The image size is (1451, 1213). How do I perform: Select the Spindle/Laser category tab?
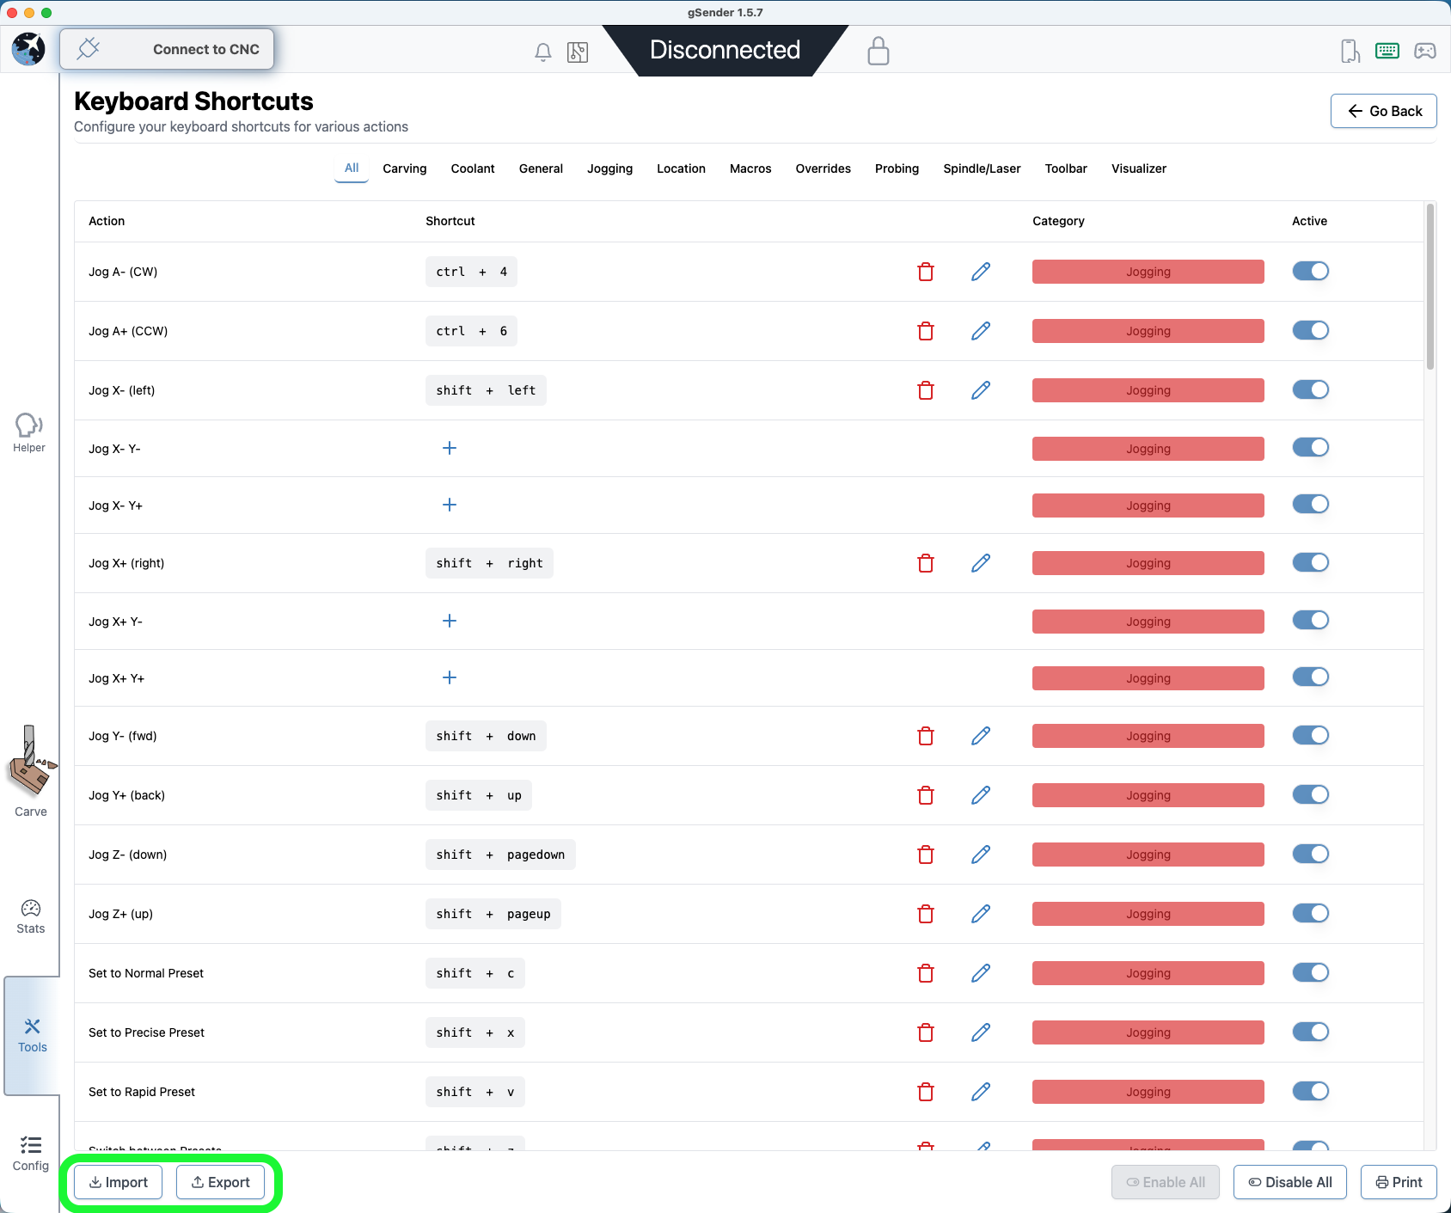[982, 168]
